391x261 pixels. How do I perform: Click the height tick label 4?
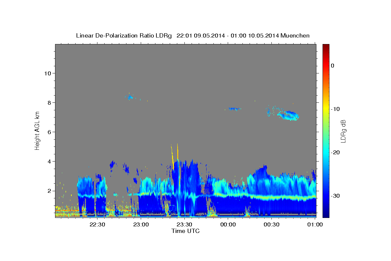[x=49, y=161]
